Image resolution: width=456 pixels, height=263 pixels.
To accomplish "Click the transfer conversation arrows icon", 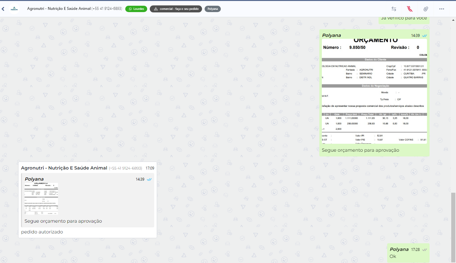I will [394, 9].
